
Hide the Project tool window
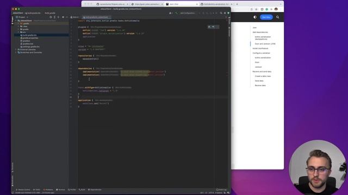(67, 17)
